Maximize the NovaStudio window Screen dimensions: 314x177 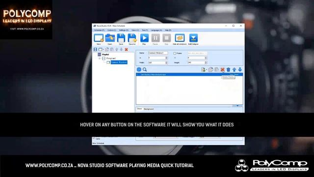(234, 26)
